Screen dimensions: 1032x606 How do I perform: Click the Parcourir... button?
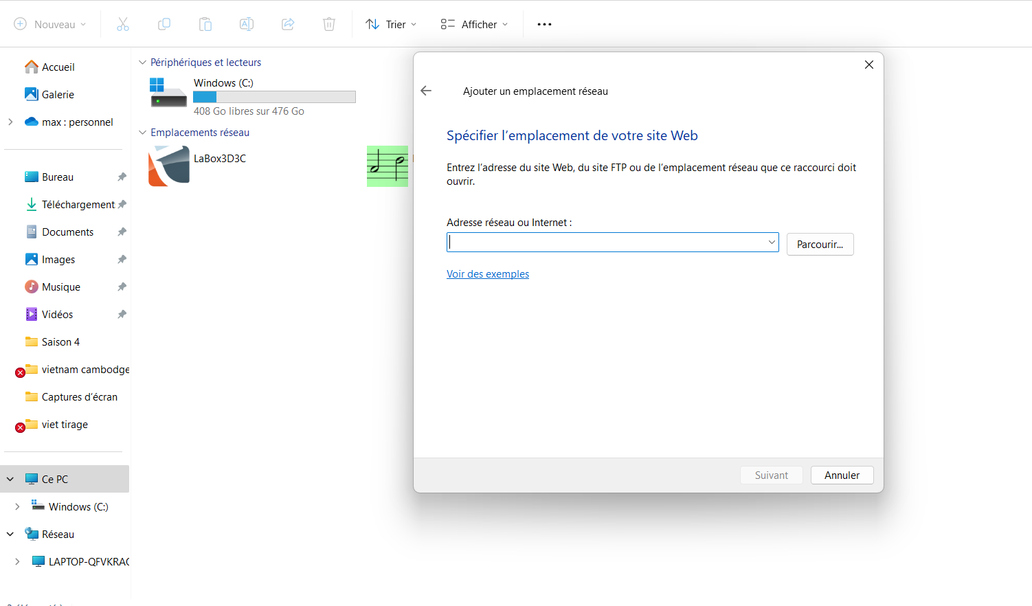point(820,245)
